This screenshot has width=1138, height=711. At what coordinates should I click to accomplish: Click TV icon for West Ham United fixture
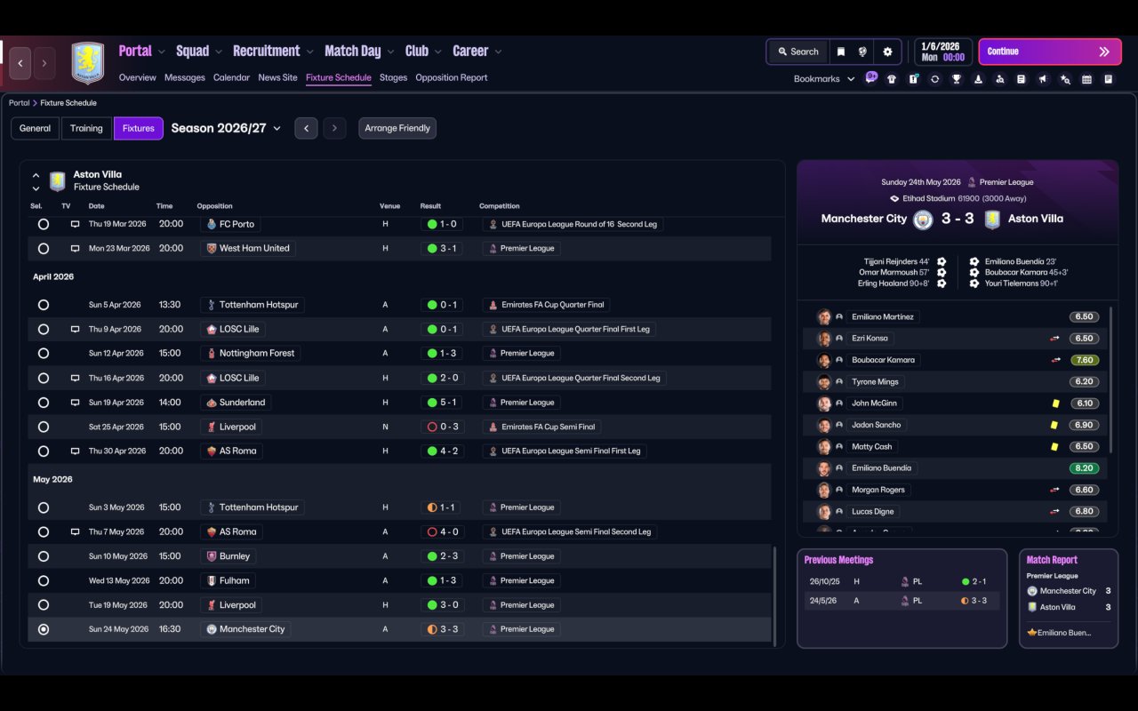76,249
